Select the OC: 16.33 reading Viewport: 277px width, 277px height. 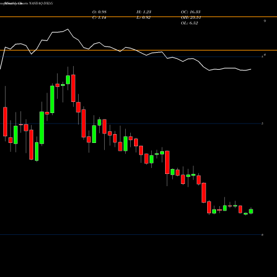(191, 12)
